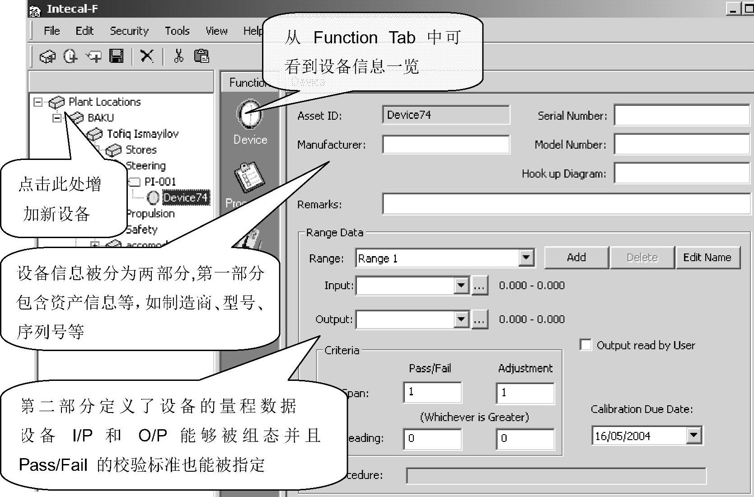Click the Input ellipsis browse button

(x=479, y=286)
